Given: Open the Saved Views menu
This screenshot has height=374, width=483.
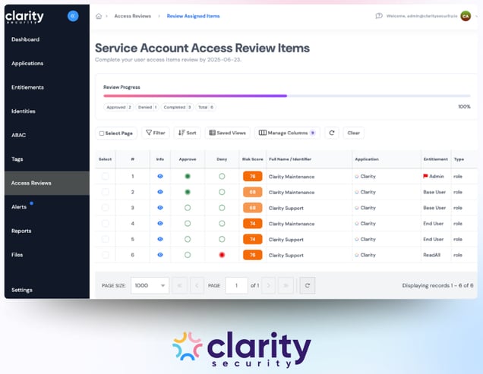Looking at the screenshot, I should click(x=227, y=133).
